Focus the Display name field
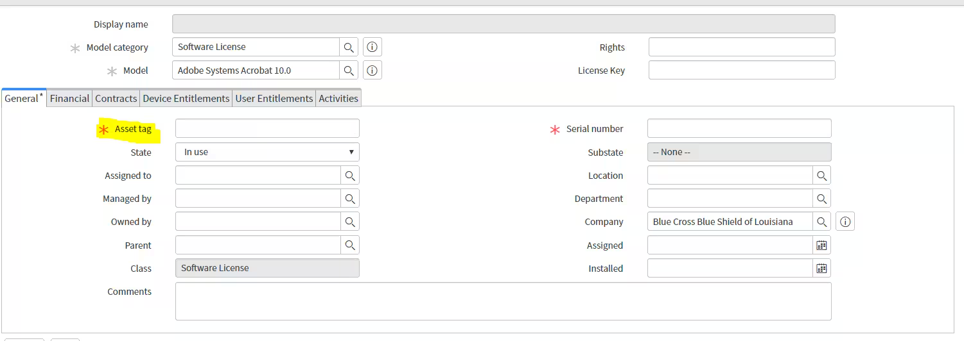Viewport: 964px width, 341px height. click(x=504, y=24)
